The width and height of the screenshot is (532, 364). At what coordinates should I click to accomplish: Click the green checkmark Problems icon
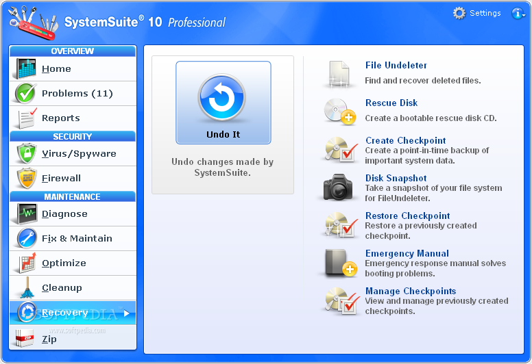[x=25, y=94]
